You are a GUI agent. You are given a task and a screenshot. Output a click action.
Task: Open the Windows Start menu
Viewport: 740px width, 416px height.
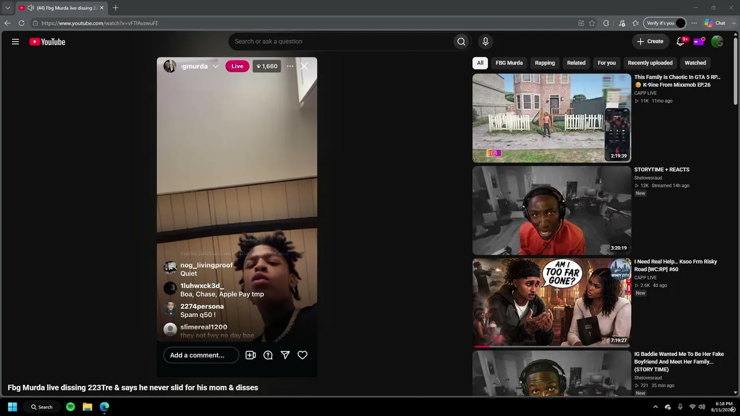13,407
